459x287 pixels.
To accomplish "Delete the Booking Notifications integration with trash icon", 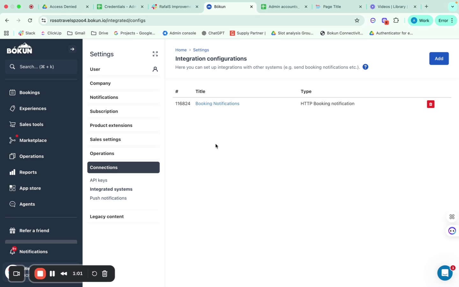I will click(x=430, y=104).
